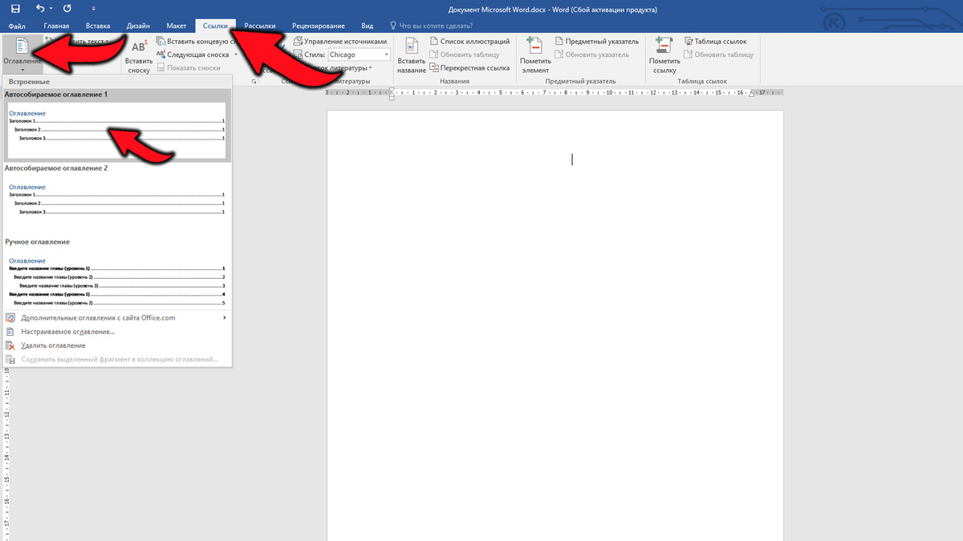The width and height of the screenshot is (963, 541).
Task: Open the Вид tab
Action: coord(368,26)
